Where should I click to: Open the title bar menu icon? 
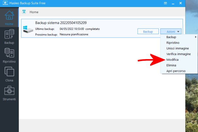165,3
